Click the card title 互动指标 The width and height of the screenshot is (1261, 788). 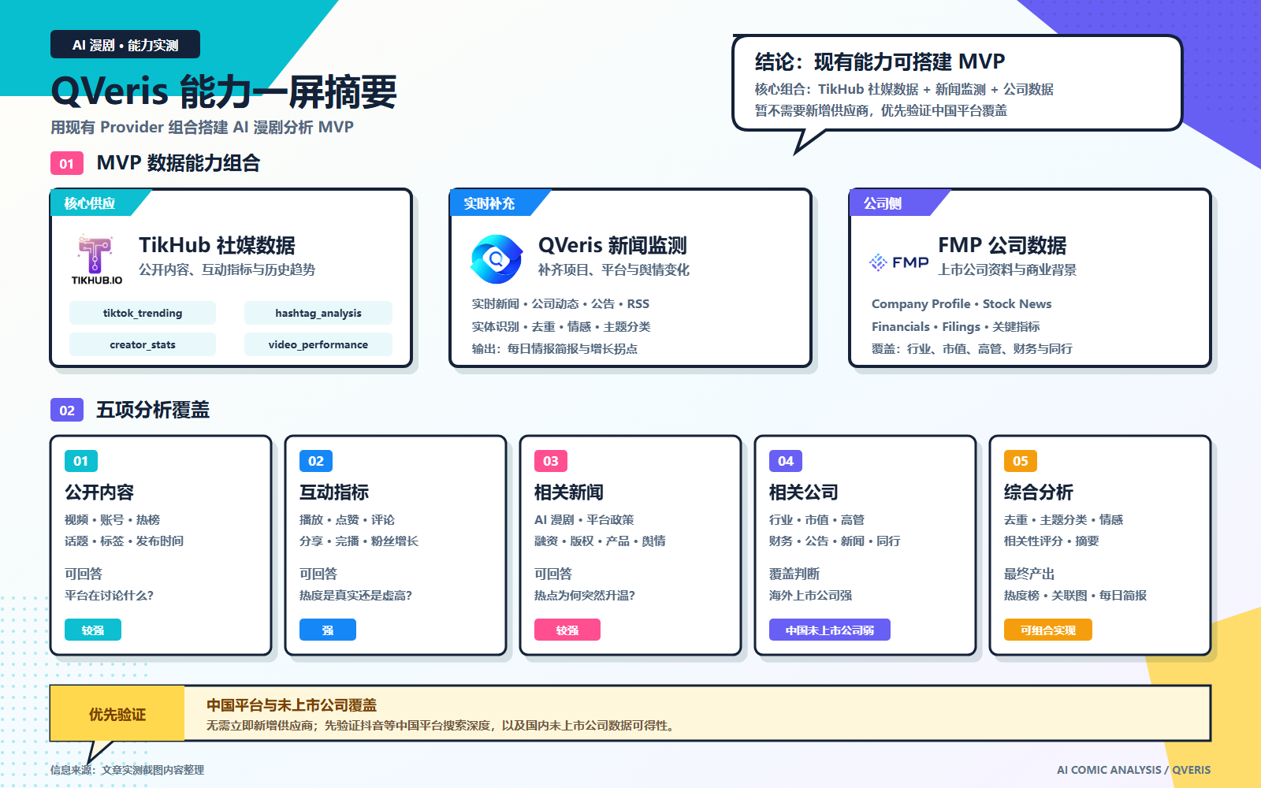point(334,492)
